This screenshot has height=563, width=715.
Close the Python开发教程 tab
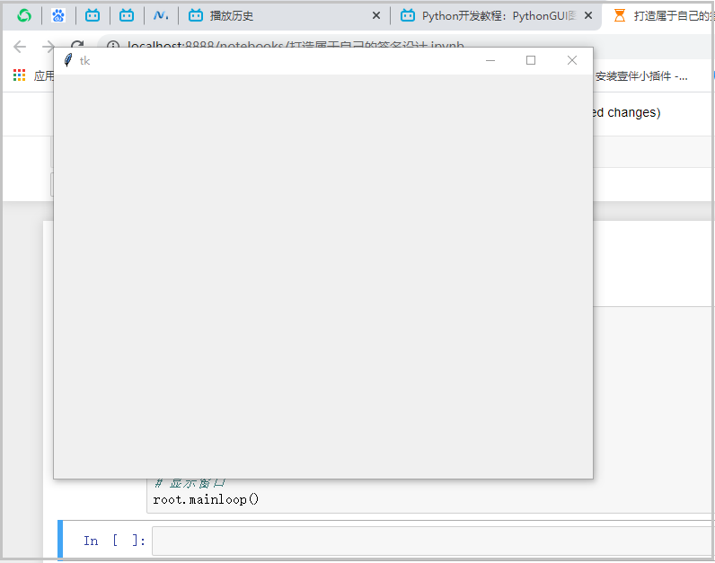click(588, 16)
